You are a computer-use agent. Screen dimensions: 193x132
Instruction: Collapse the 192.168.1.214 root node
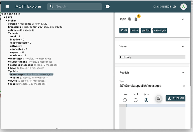pyautogui.click(x=2, y=14)
